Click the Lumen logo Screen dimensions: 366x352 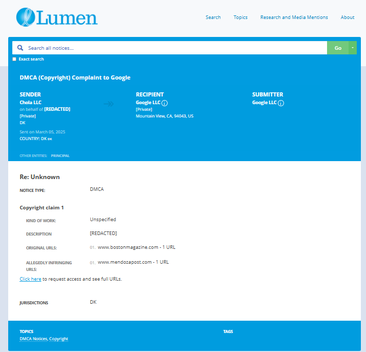(57, 17)
